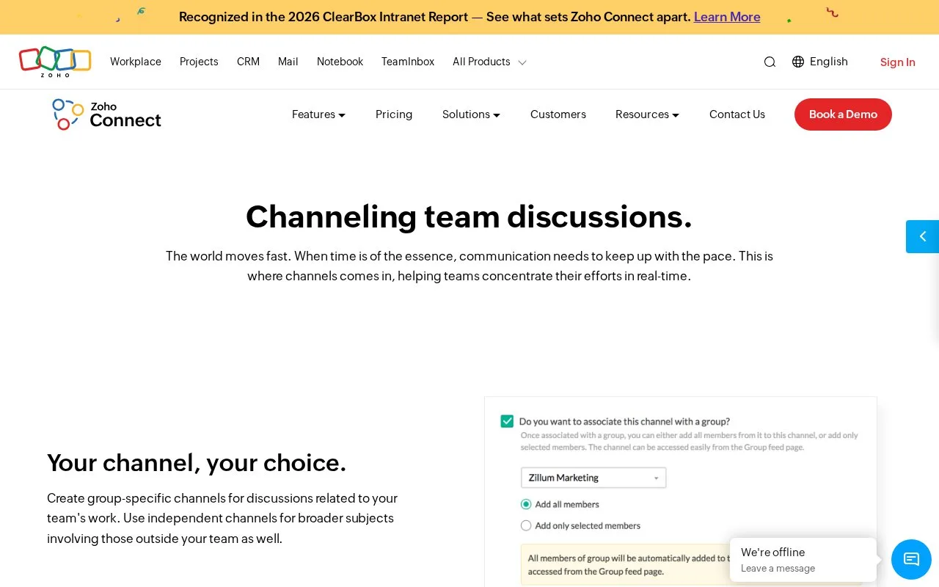Screen dimensions: 939x587
Task: Open the Zillum Marketing dropdown
Action: pyautogui.click(x=593, y=478)
